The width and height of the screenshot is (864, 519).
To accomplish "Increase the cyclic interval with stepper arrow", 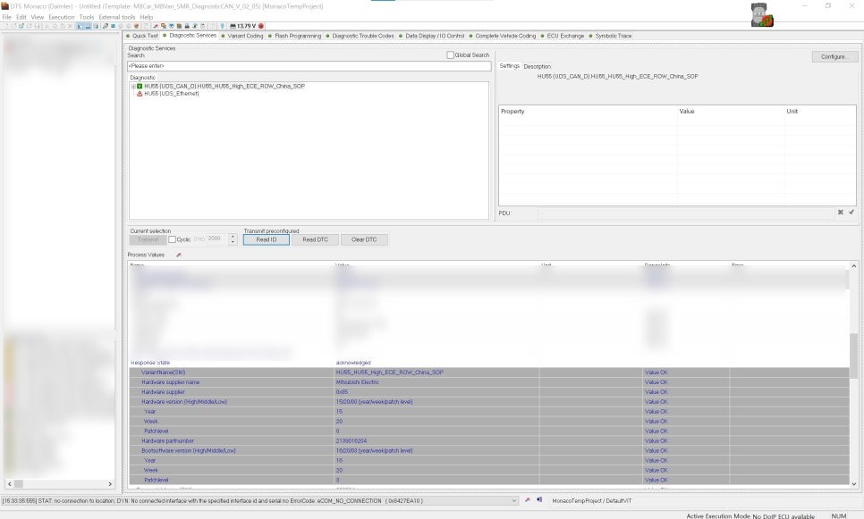I will (x=233, y=237).
